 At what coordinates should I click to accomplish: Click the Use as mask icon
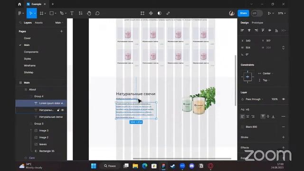point(160,13)
